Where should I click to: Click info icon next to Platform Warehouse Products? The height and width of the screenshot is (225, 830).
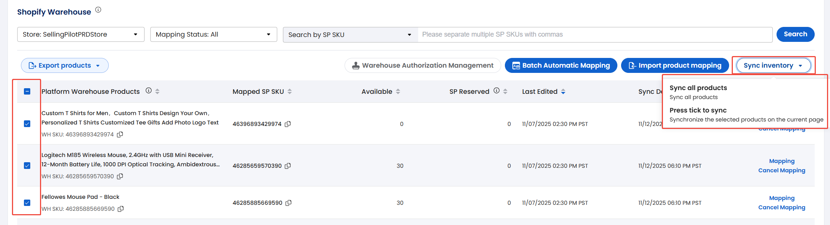coord(148,90)
